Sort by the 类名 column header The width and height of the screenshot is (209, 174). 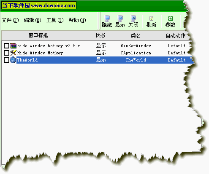(136, 35)
